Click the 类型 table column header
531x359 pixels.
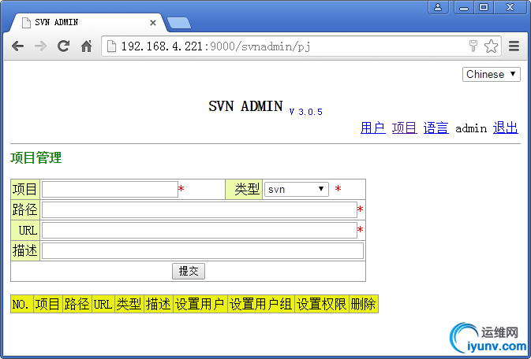(x=129, y=304)
